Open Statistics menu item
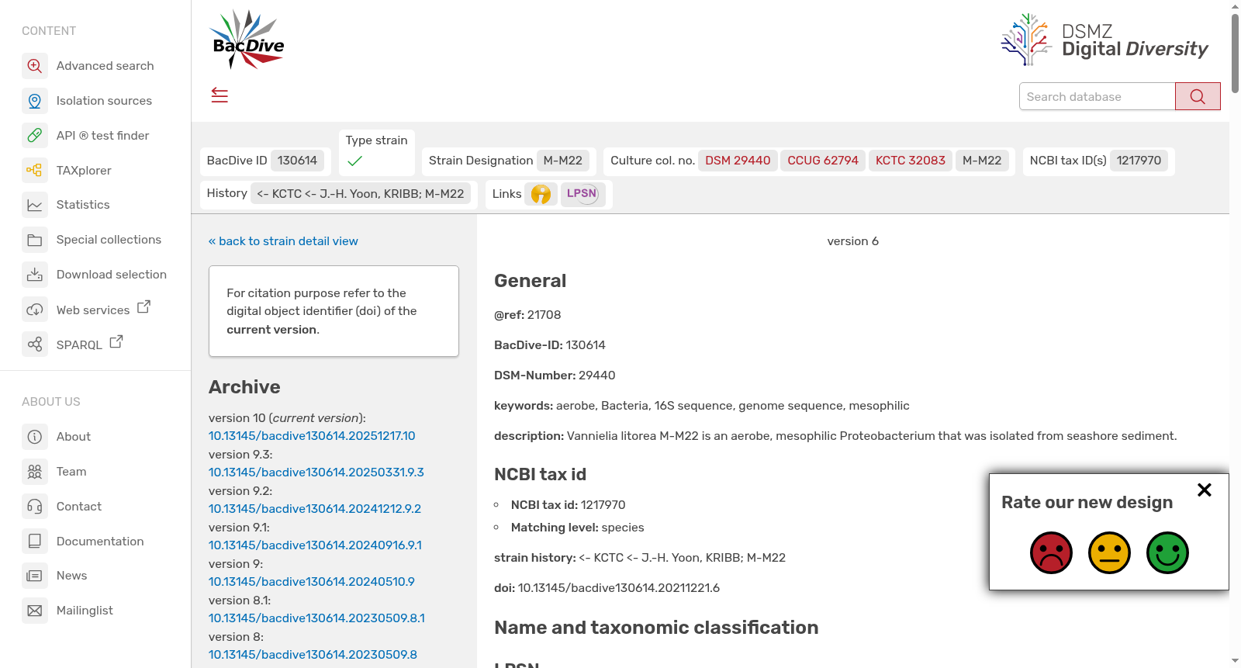This screenshot has height=668, width=1241. 83,205
